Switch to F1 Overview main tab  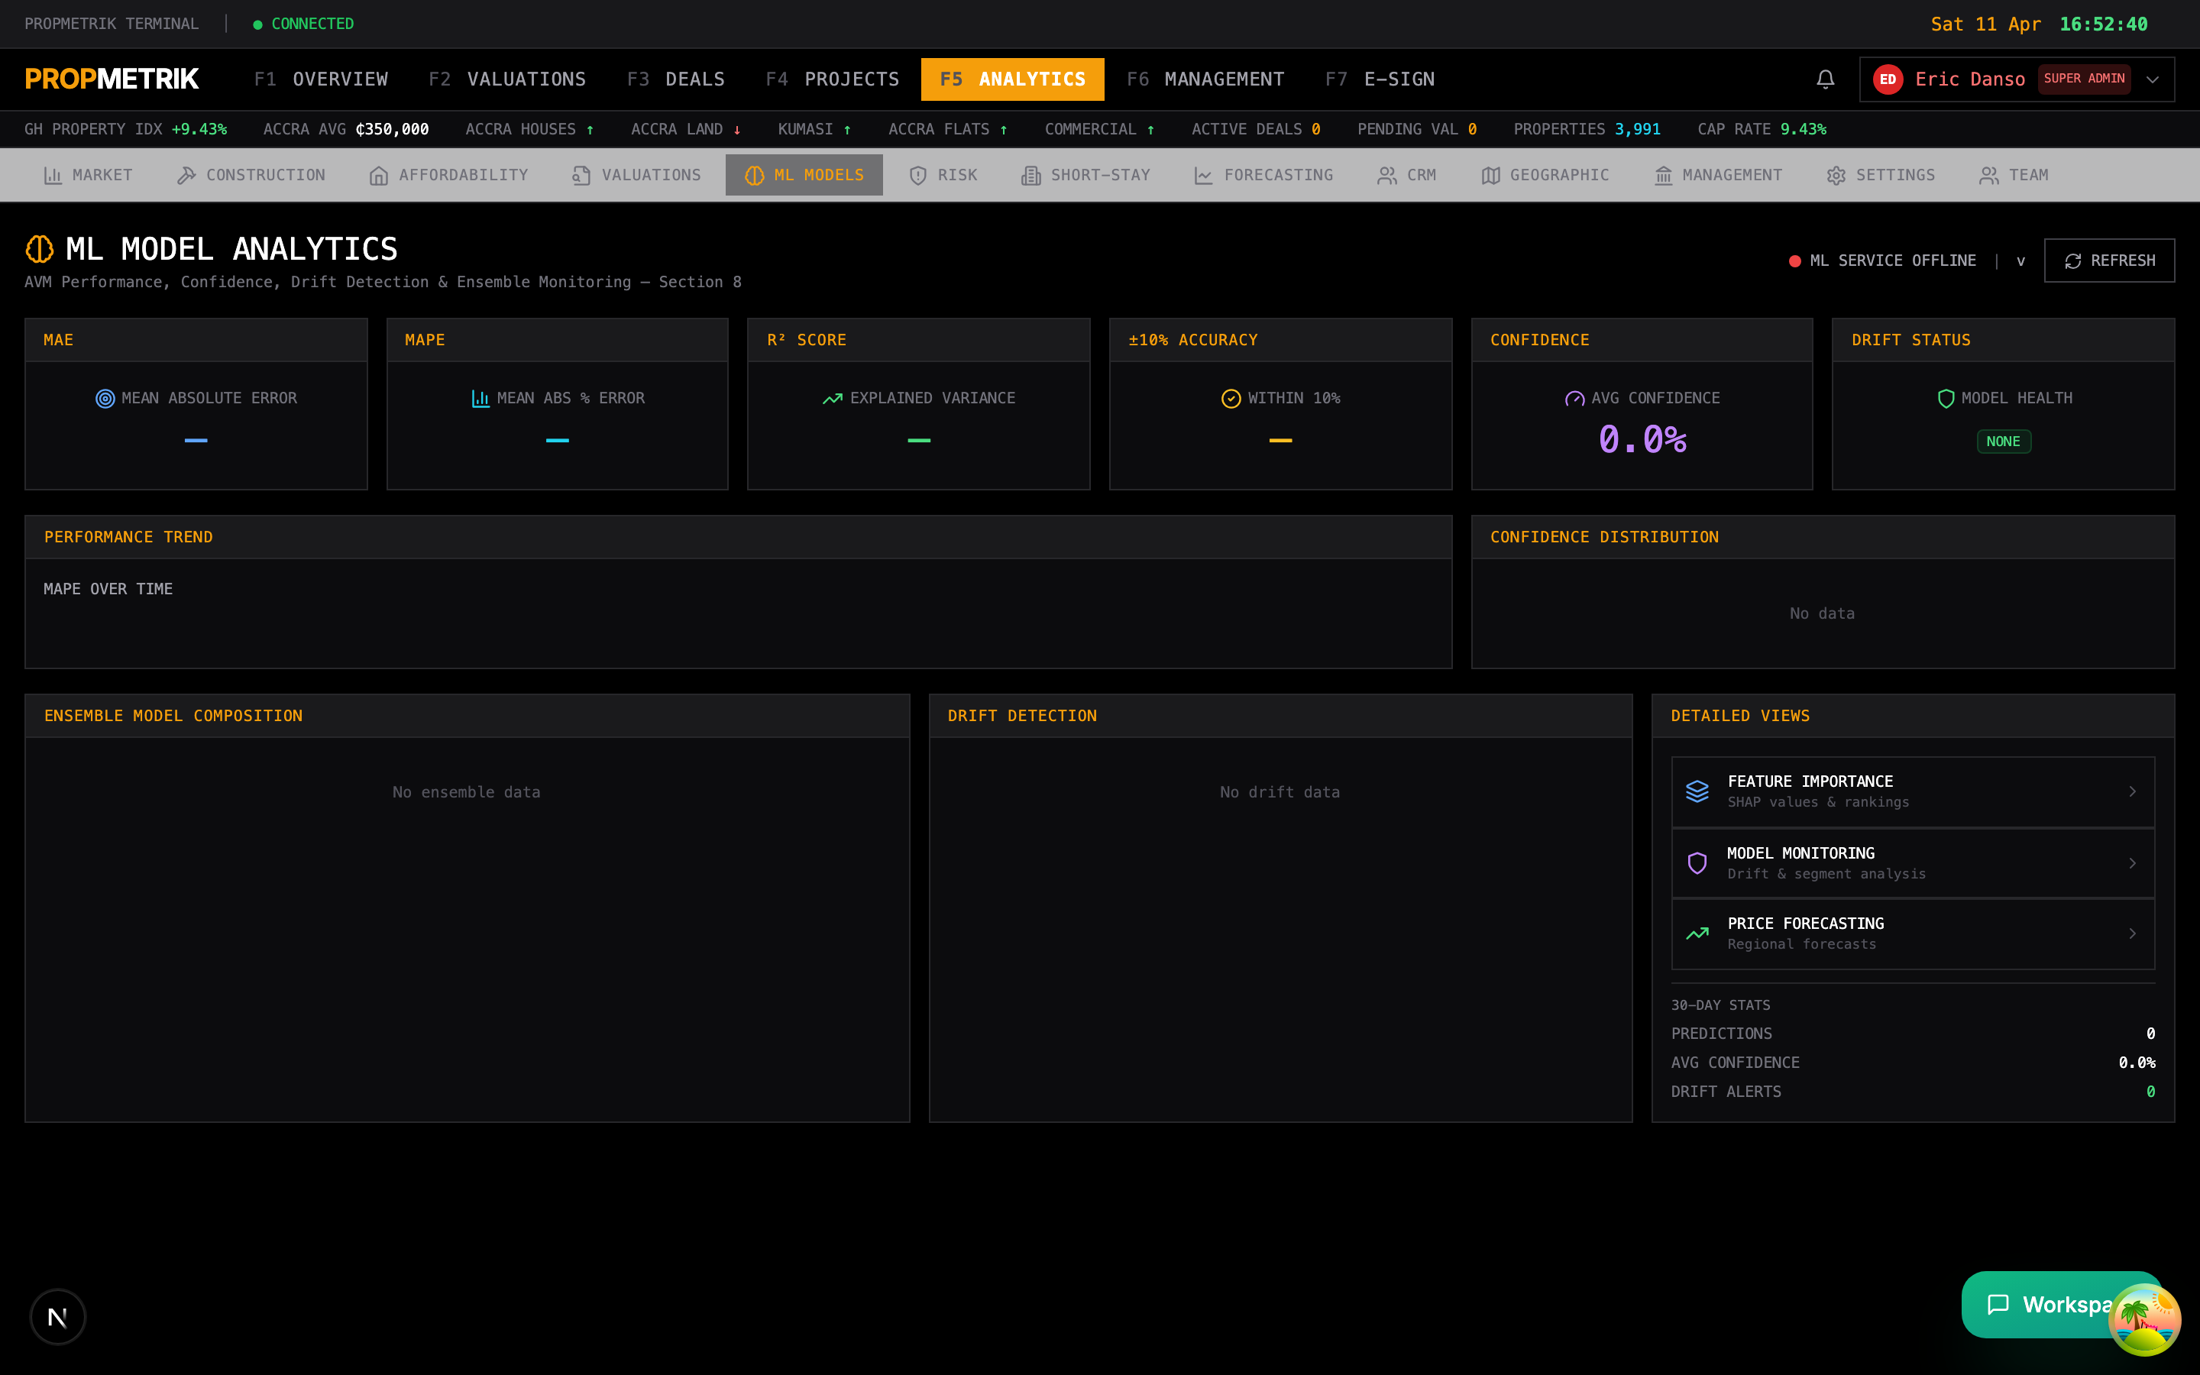(x=321, y=79)
